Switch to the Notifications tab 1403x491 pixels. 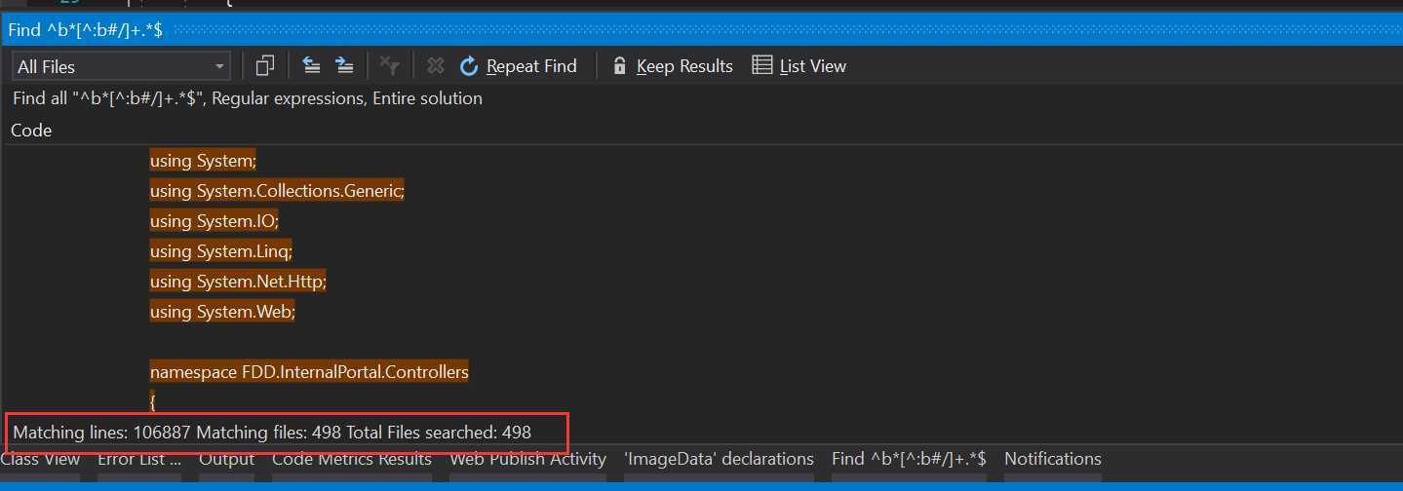(1053, 459)
